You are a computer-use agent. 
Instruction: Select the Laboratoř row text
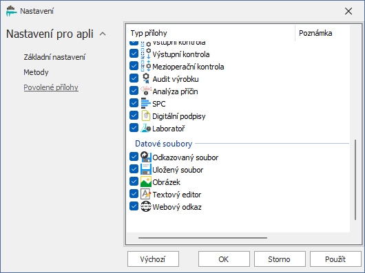(169, 129)
